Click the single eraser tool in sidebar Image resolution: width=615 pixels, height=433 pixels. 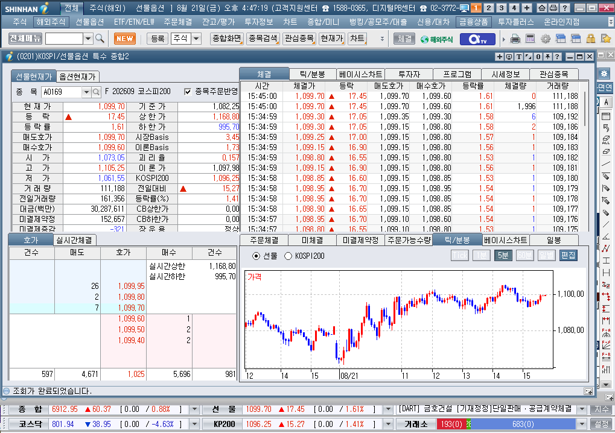tap(606, 151)
